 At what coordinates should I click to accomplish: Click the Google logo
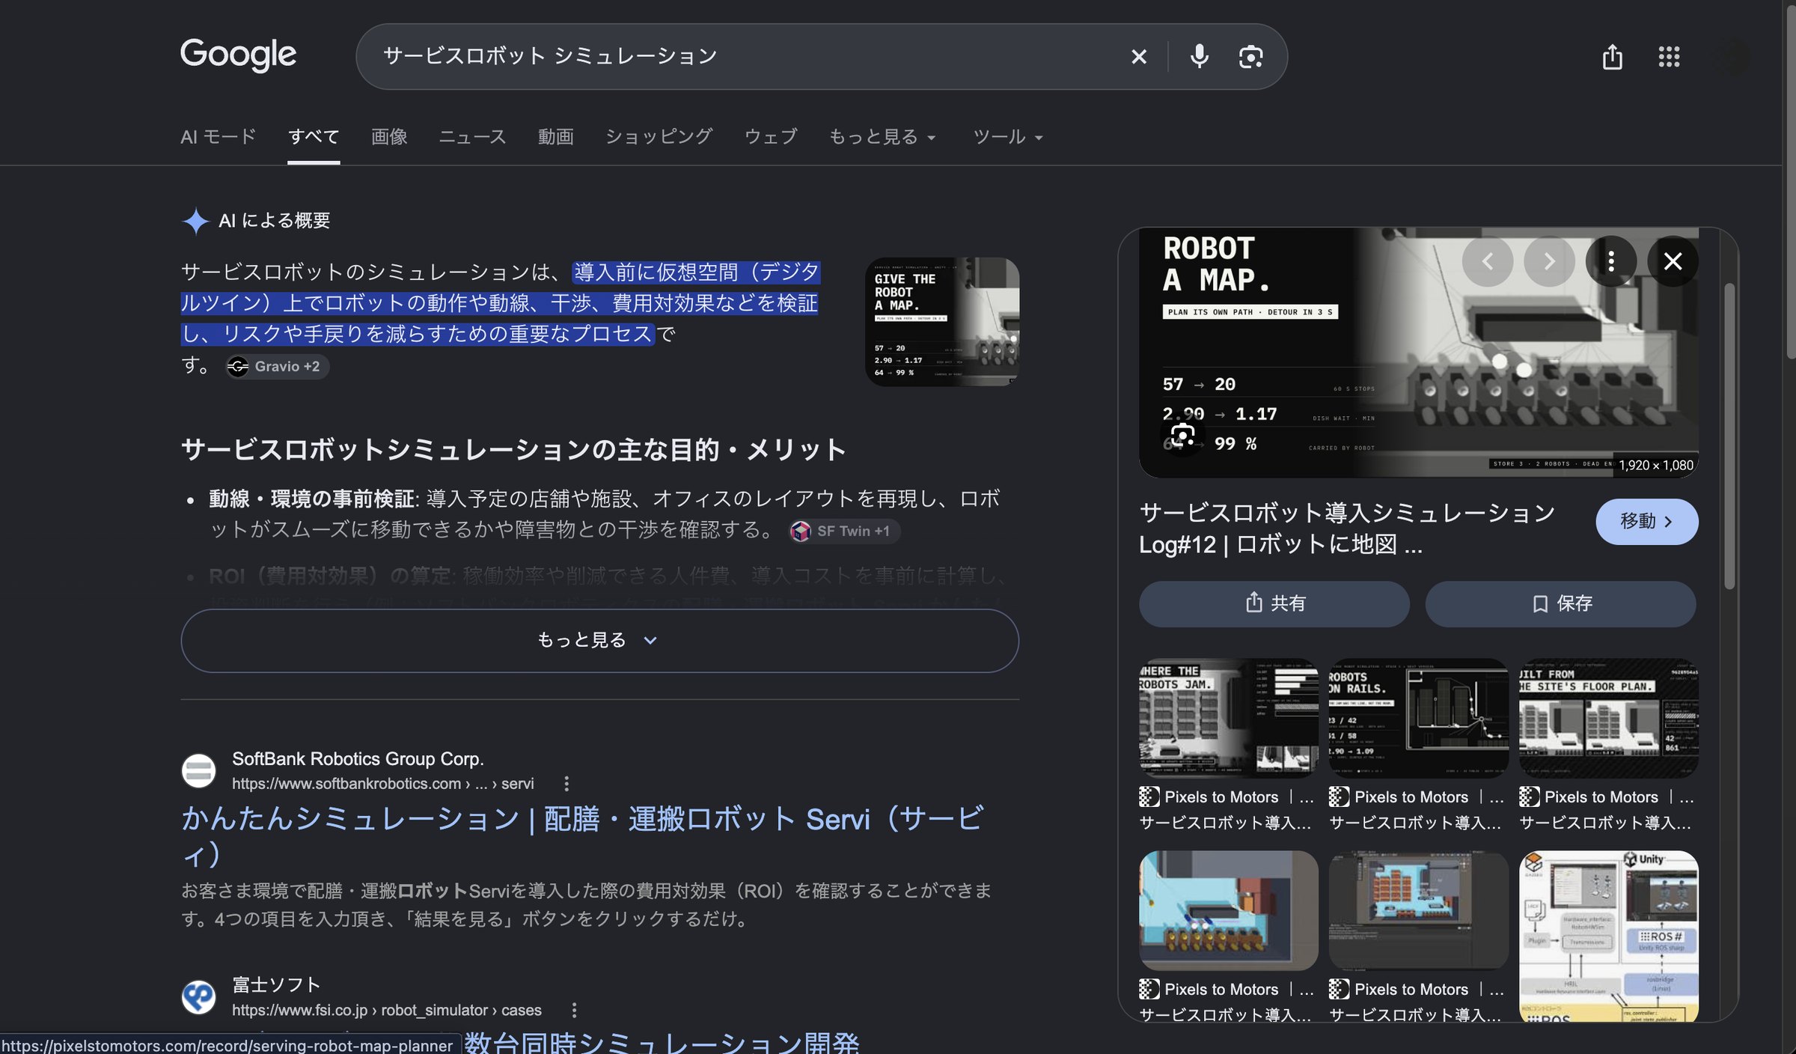tap(238, 55)
